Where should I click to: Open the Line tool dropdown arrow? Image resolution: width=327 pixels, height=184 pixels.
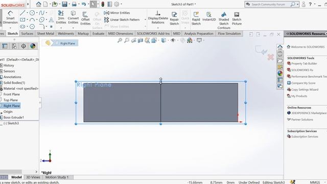[x=27, y=13]
